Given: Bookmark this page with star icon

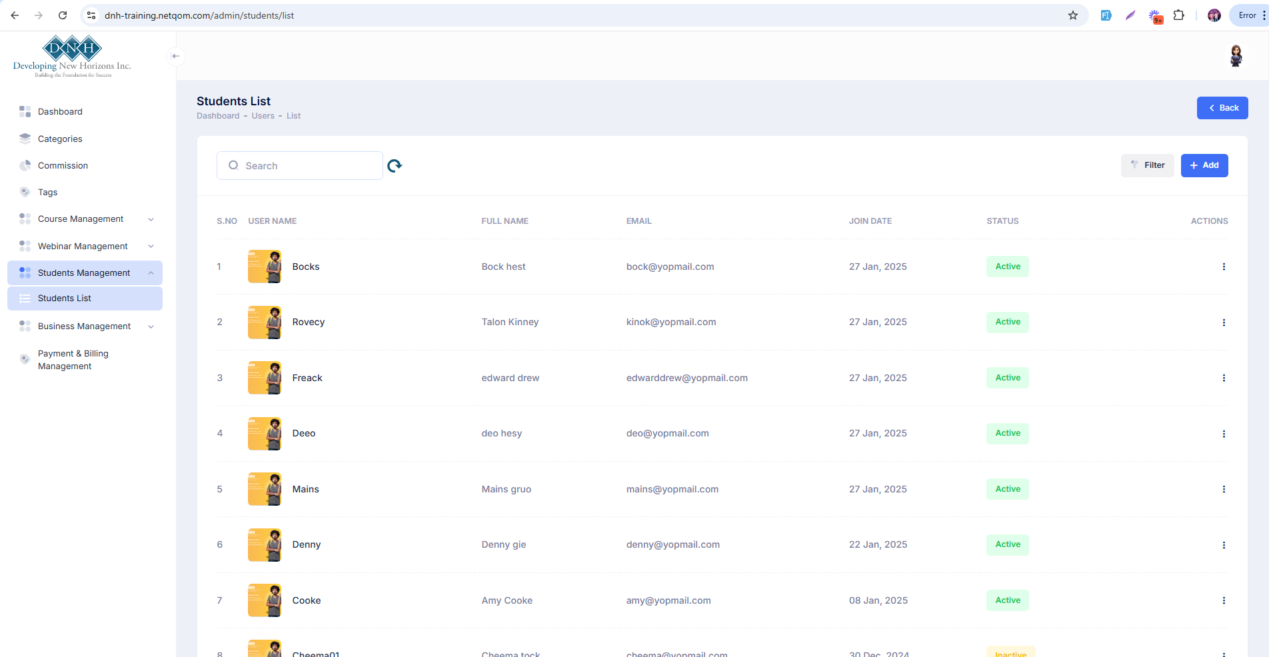Looking at the screenshot, I should pos(1073,15).
